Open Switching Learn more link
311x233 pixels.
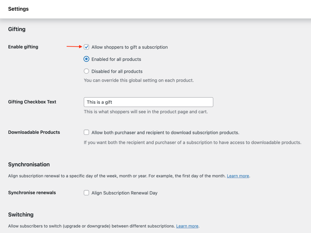click(187, 226)
